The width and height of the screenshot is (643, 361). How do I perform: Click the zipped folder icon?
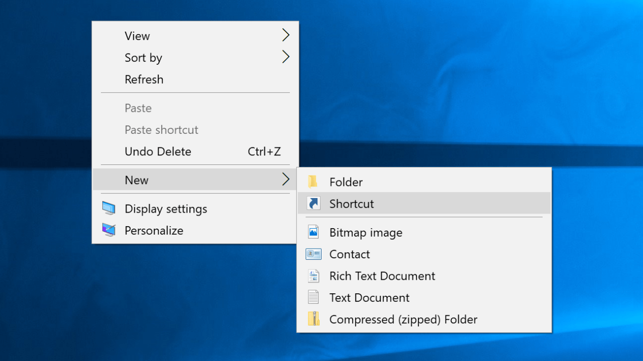point(313,319)
